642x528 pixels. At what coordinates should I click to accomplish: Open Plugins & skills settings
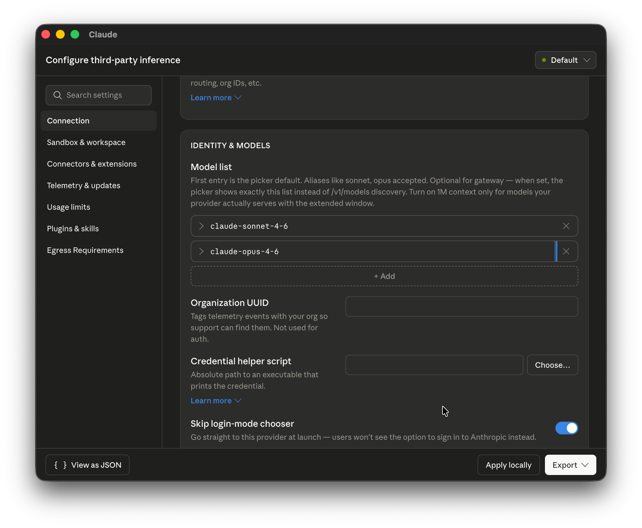(99, 228)
